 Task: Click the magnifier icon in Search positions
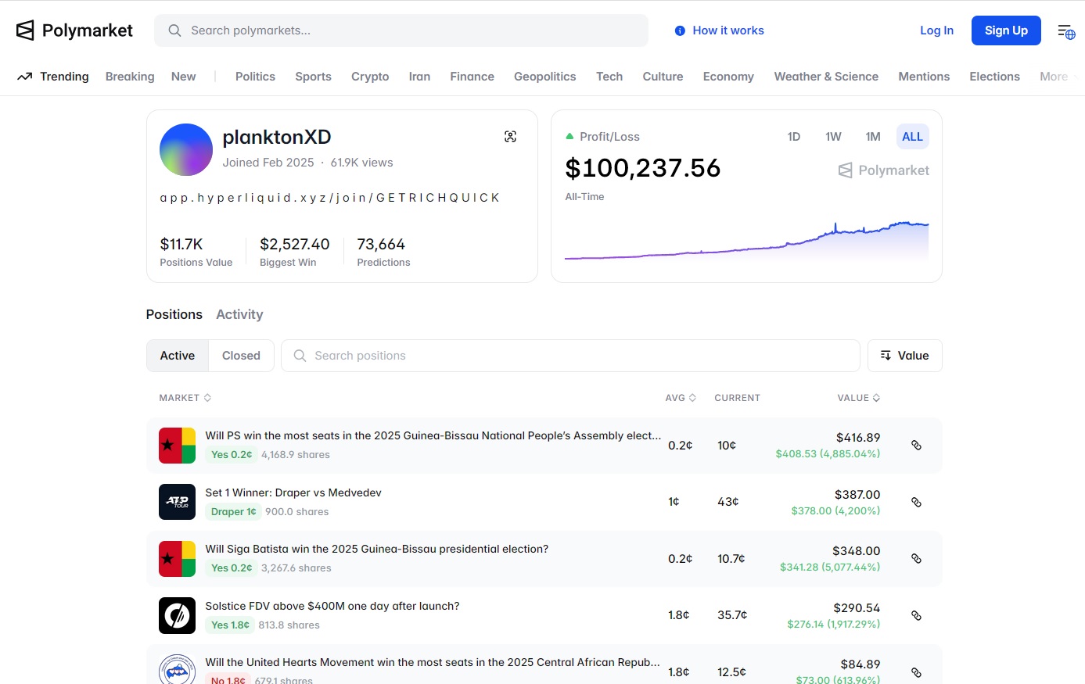pyautogui.click(x=300, y=356)
